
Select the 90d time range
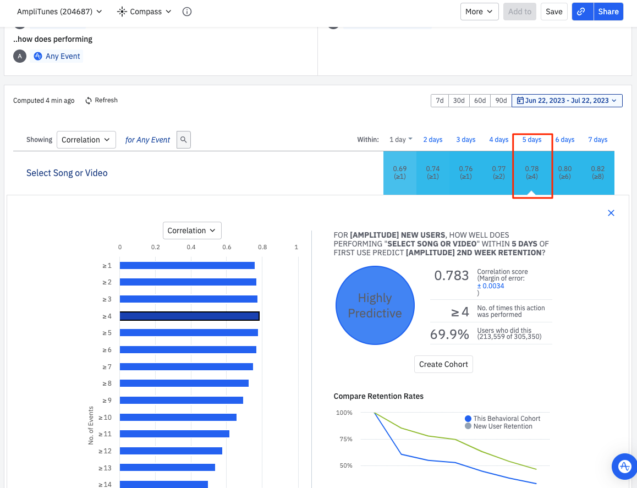tap(501, 101)
